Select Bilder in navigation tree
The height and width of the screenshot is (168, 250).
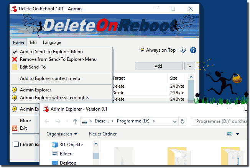[62, 154]
